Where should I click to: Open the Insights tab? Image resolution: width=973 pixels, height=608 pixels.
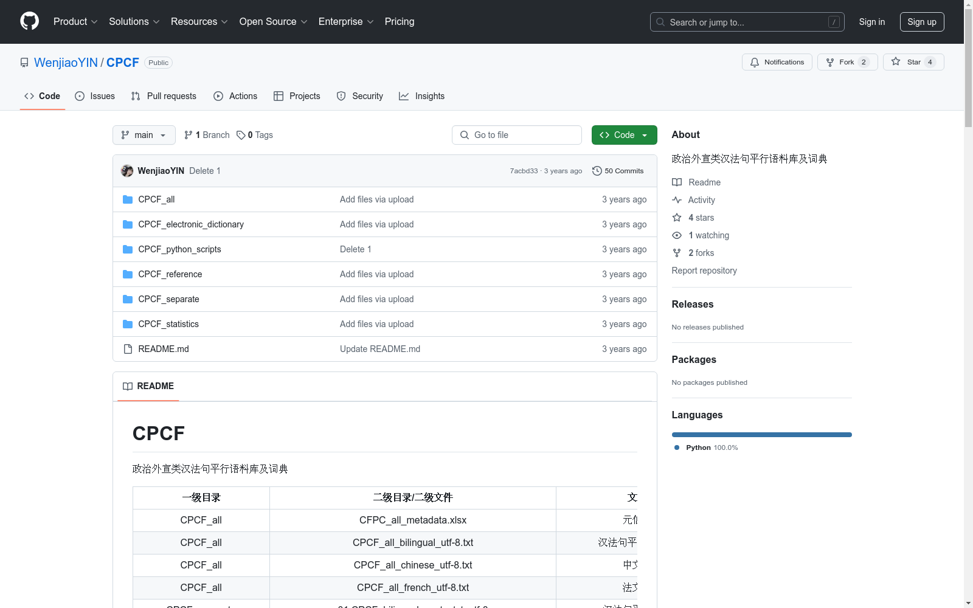click(x=421, y=96)
